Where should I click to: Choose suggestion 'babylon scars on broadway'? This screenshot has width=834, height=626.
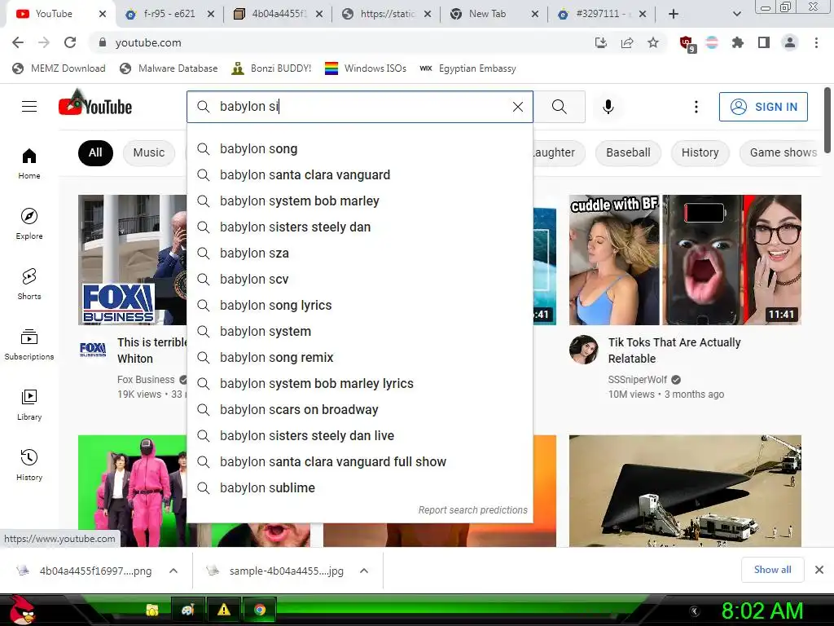(x=360, y=410)
